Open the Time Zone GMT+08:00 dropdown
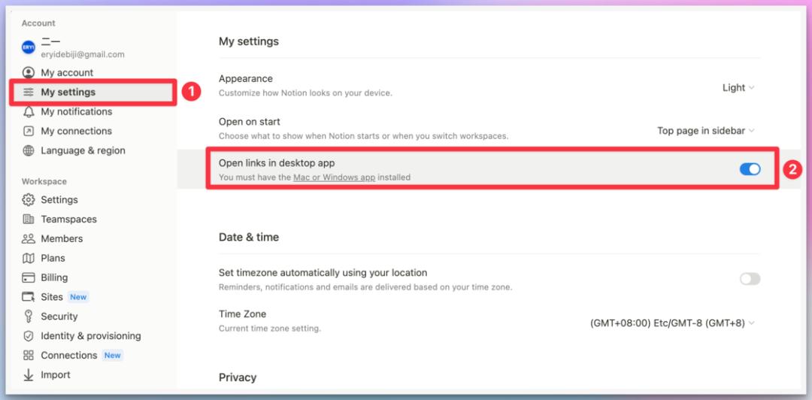 point(672,323)
